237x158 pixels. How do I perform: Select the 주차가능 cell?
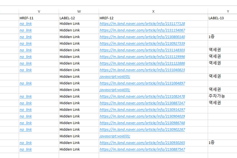[217, 96]
